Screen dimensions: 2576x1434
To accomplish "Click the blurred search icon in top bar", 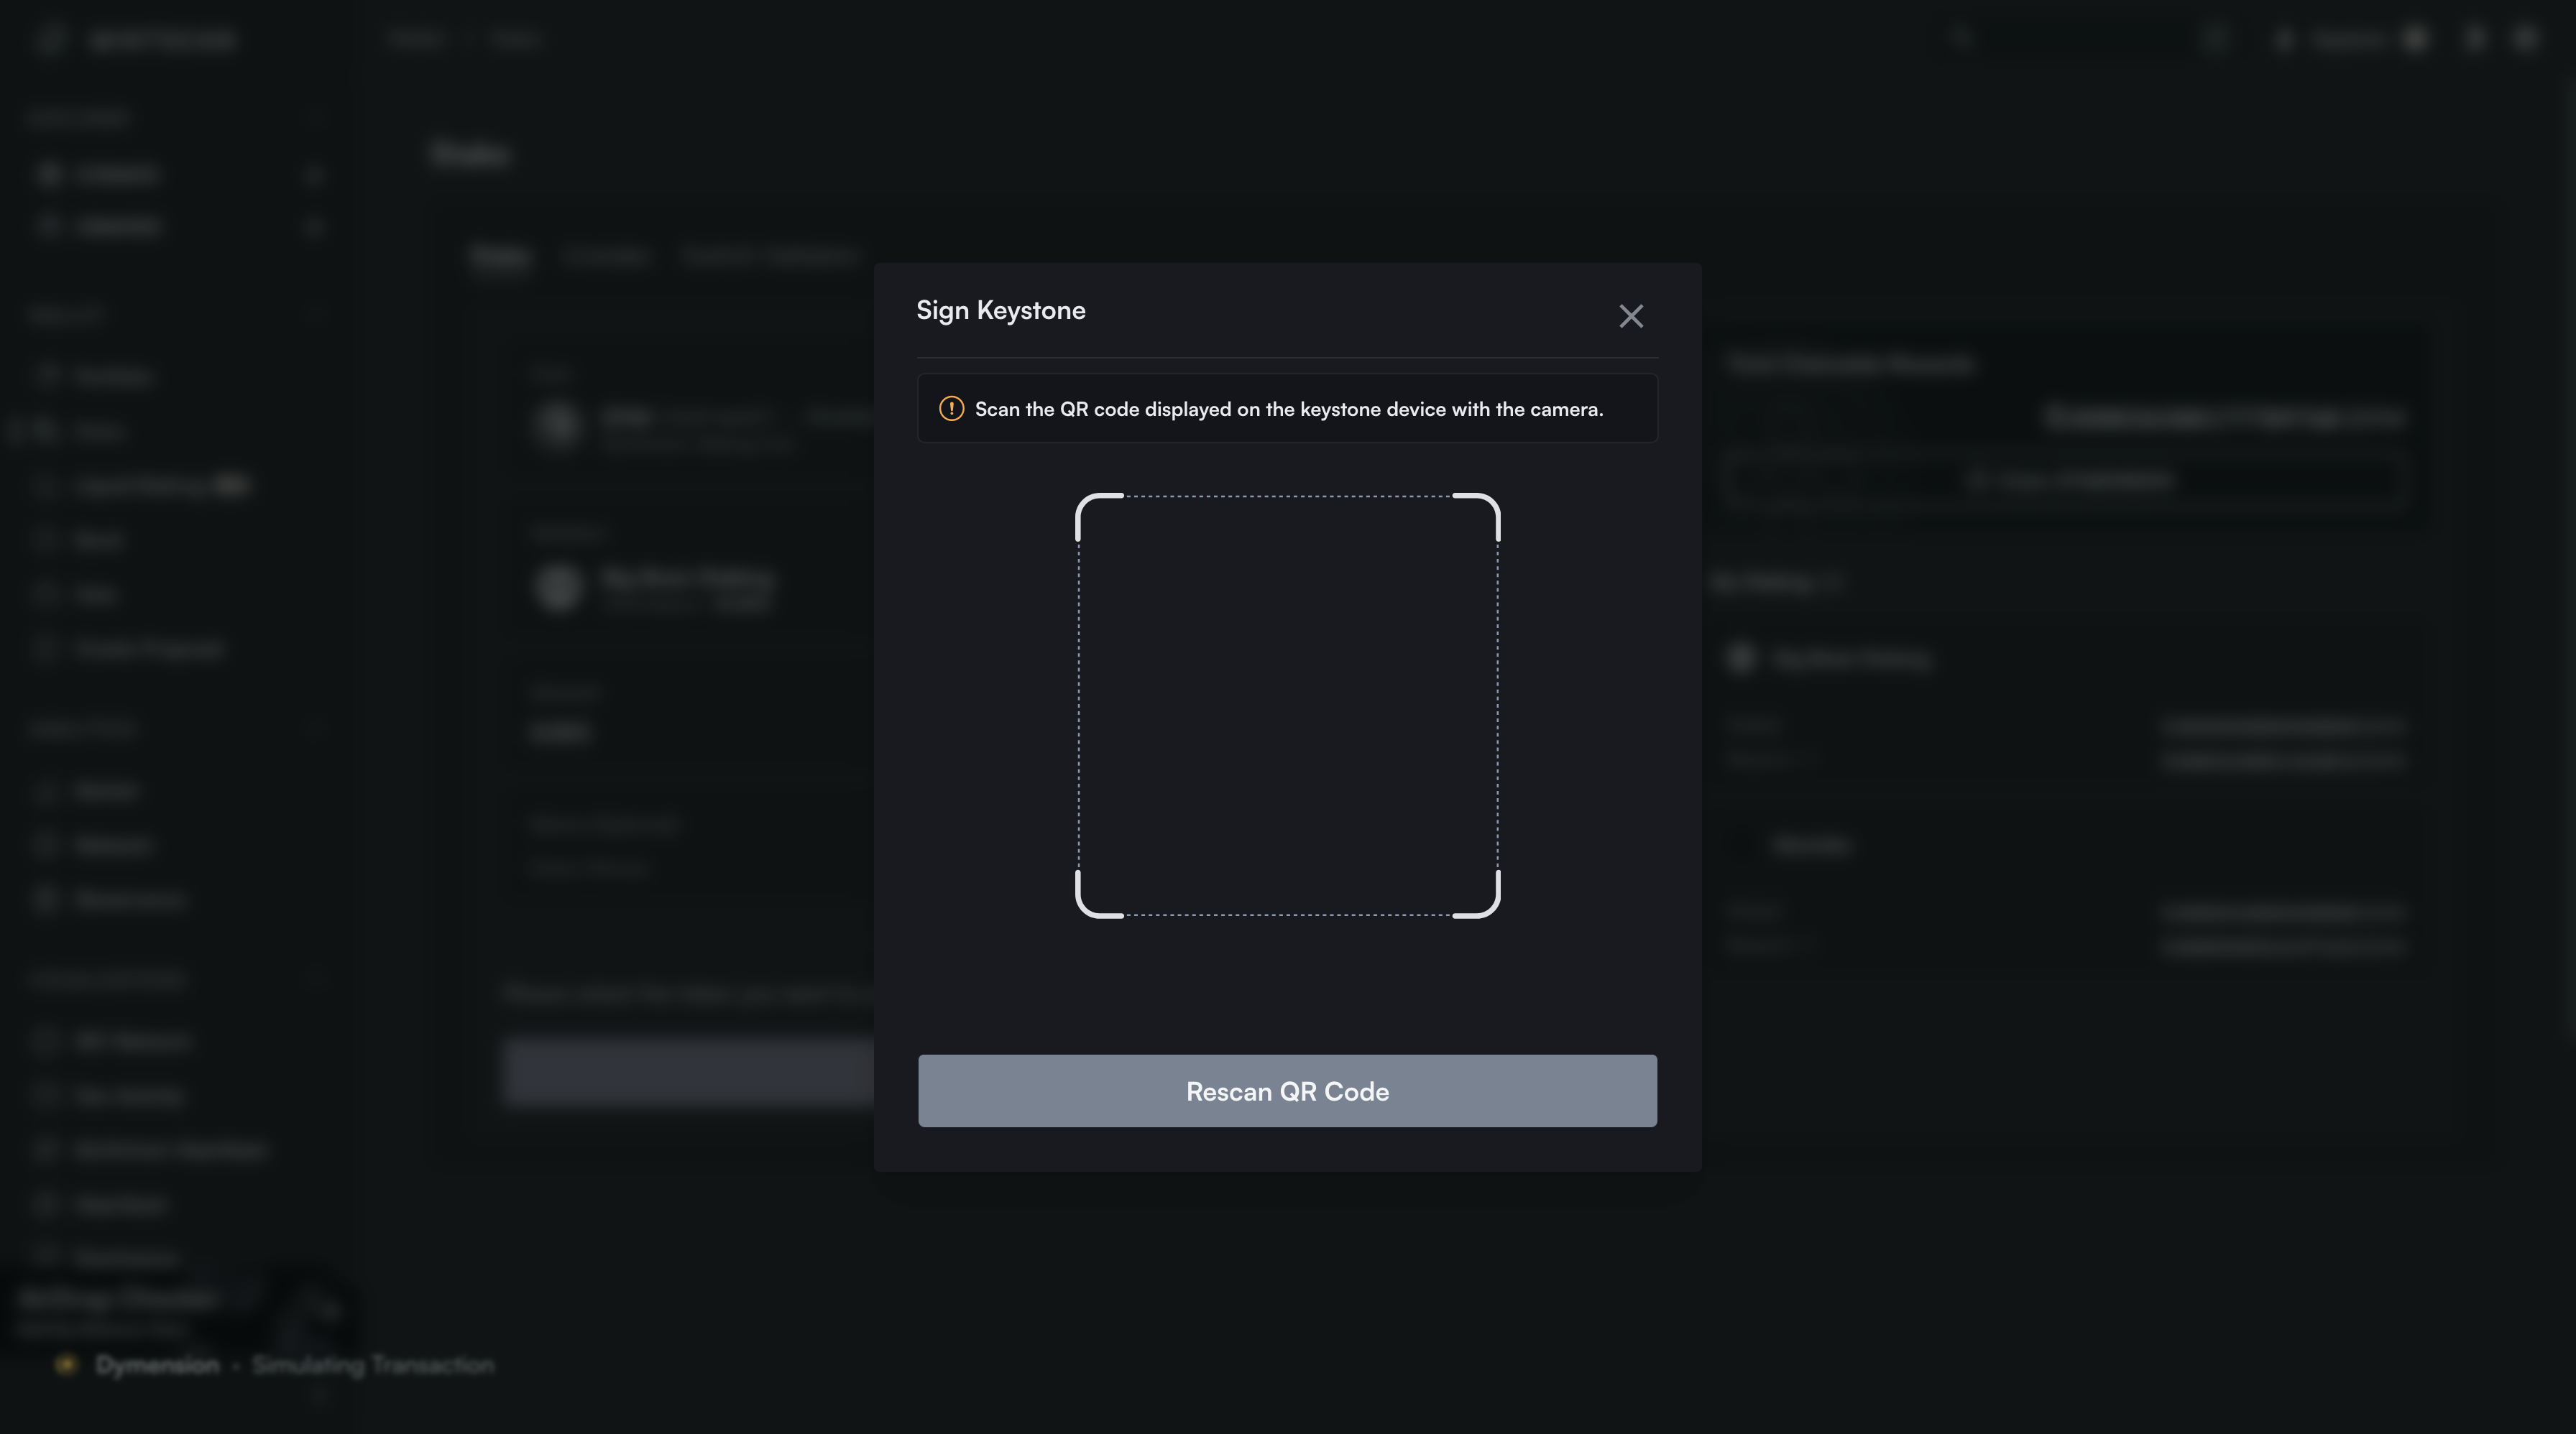I will point(1960,39).
